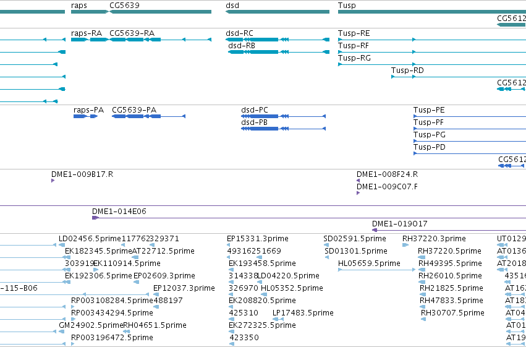Select the 314338 EST label
Screen dimensions: 526x347
pos(243,276)
